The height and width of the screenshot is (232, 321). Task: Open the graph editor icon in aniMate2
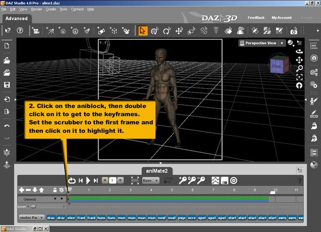click(216, 181)
